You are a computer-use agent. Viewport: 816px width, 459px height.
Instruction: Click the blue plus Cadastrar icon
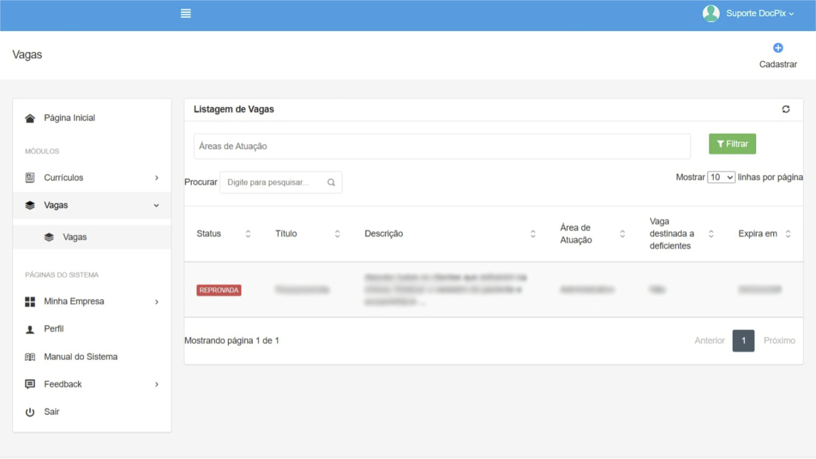point(778,48)
